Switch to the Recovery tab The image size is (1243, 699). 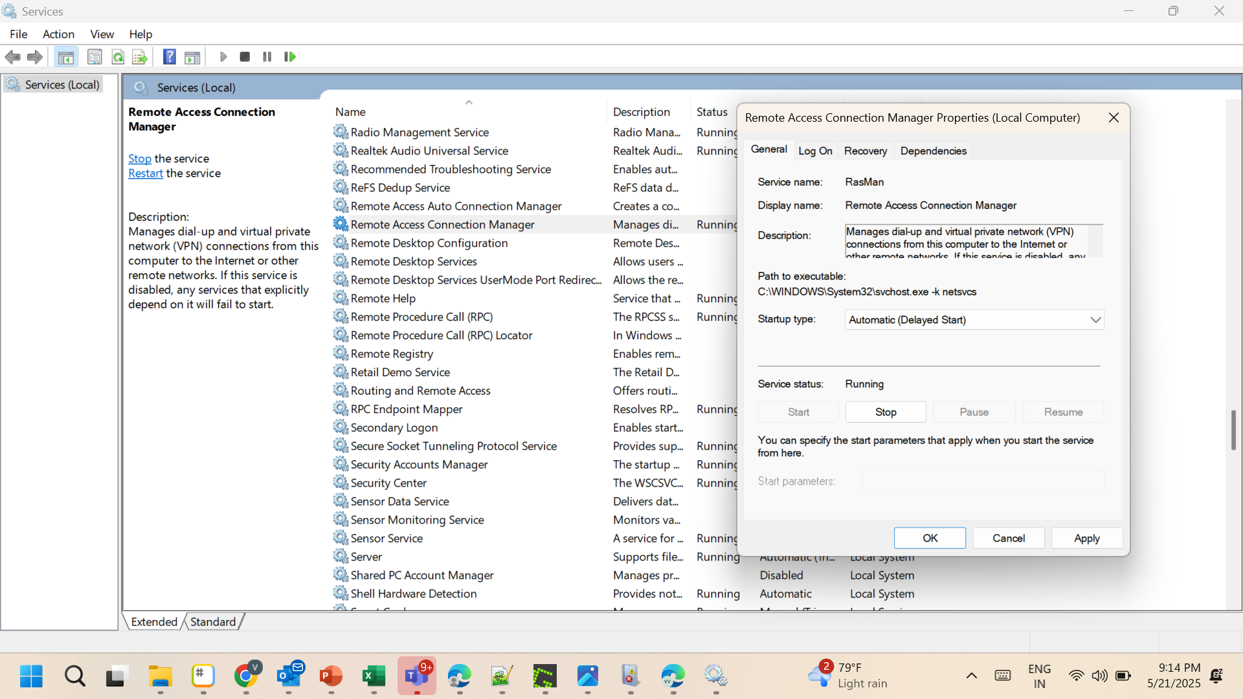pos(865,151)
